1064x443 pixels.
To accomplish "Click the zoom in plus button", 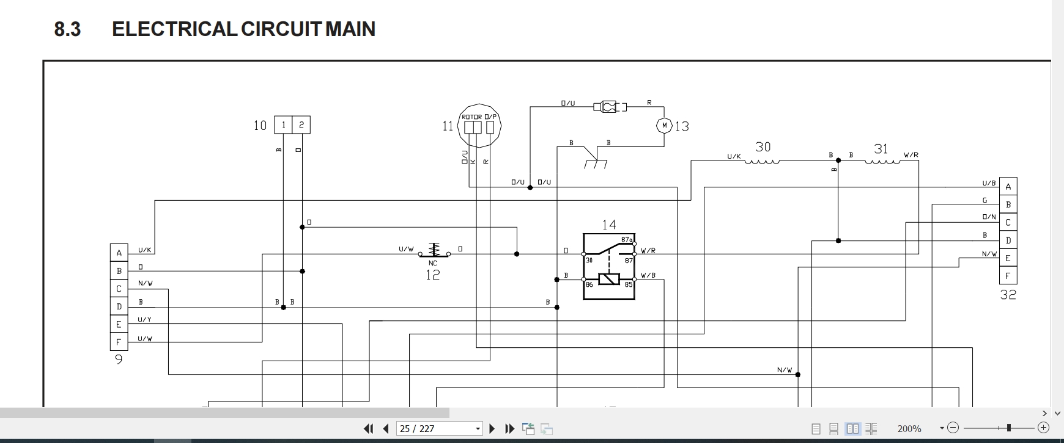I will (x=1043, y=428).
